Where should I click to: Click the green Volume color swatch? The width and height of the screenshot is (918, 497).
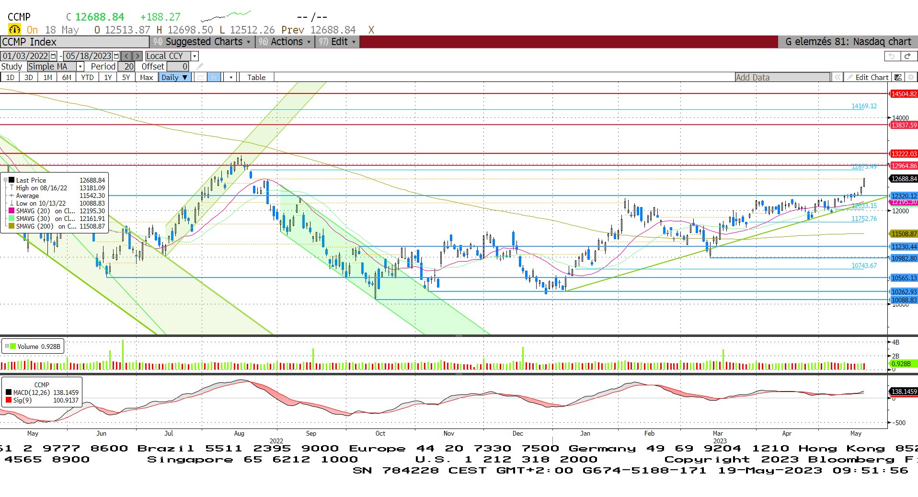click(x=13, y=346)
